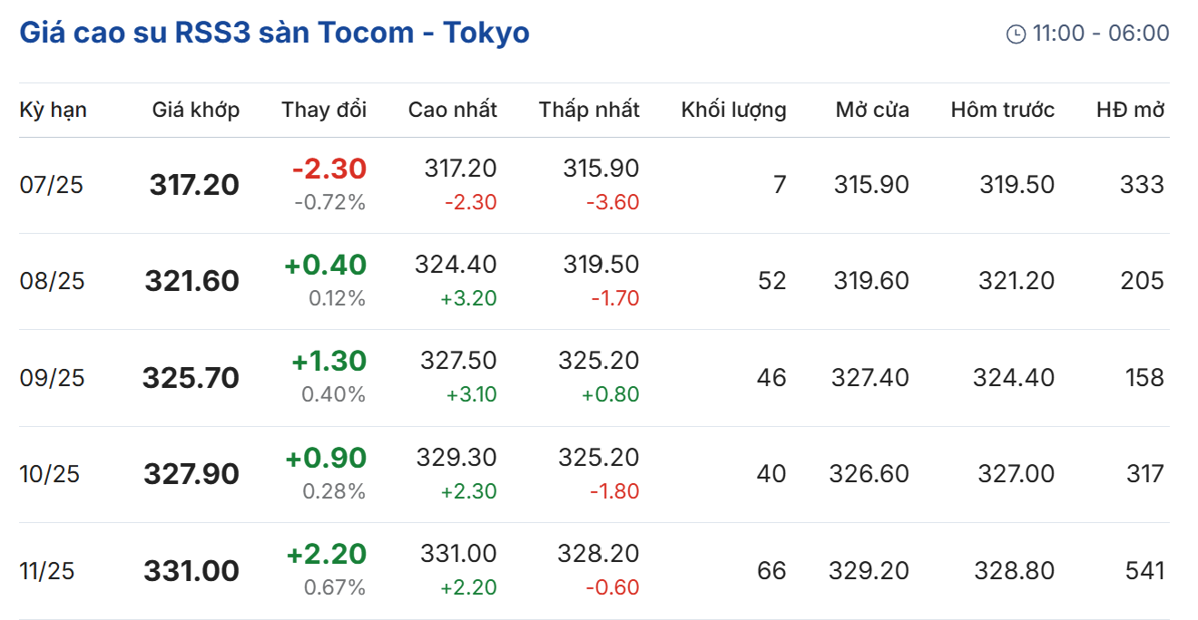Viewport: 1198px width, 620px height.
Task: Click the Giá cao su RSS3 sàn Tocom title
Action: point(274,34)
